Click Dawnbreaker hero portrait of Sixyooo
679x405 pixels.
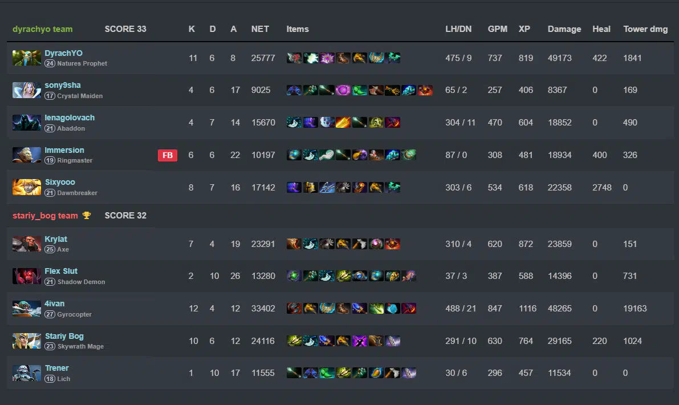[x=26, y=187]
